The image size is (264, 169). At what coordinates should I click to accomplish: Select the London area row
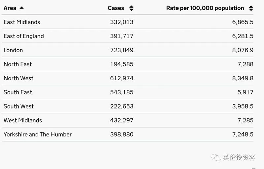point(127,50)
